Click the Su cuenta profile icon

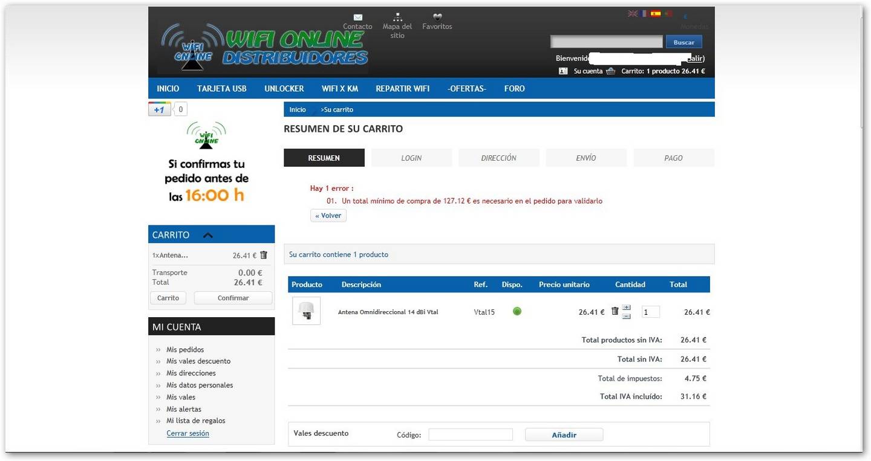(563, 71)
